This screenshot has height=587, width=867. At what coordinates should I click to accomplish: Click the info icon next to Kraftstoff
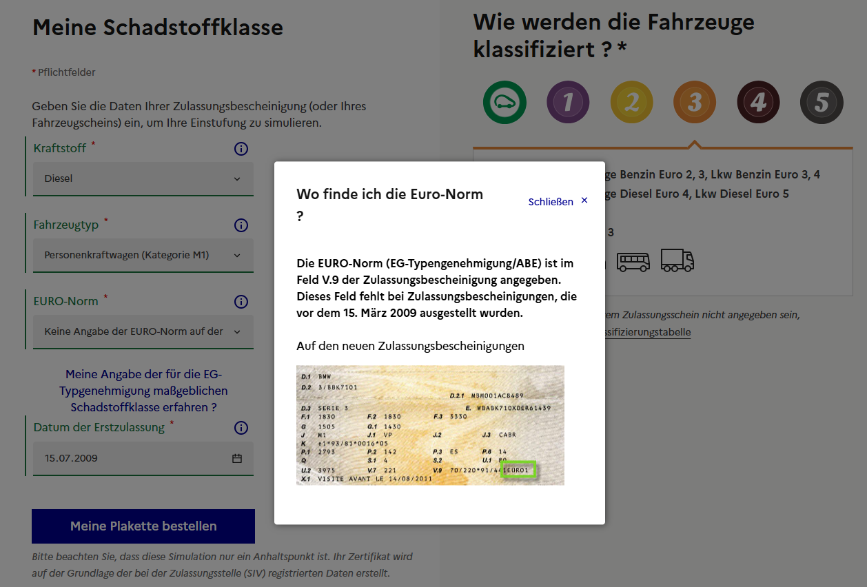241,149
